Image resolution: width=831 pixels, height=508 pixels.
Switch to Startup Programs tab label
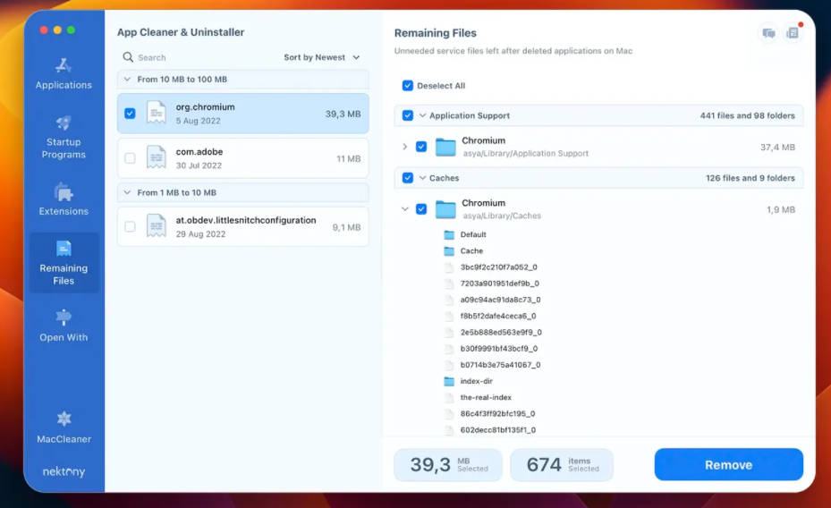point(64,148)
